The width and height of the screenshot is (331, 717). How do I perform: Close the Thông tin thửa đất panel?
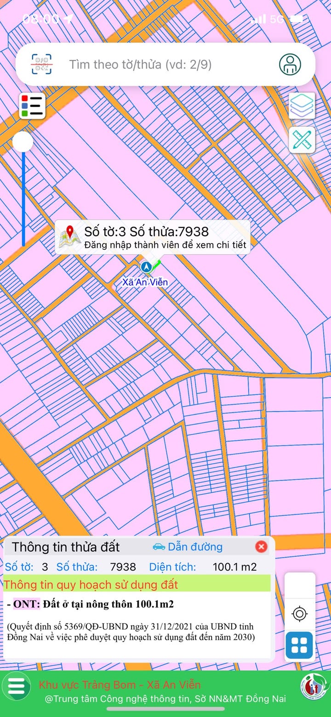(261, 547)
